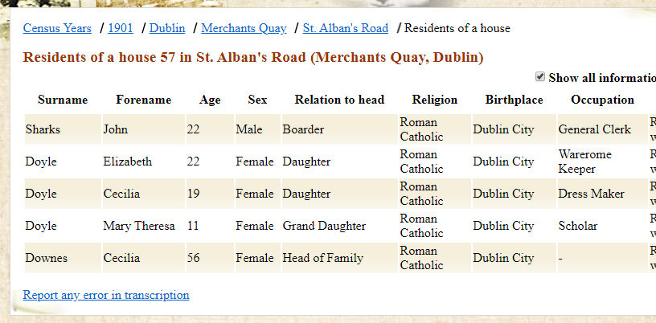The width and height of the screenshot is (656, 323).
Task: Navigate to Merchants Quay breadcrumb
Action: [x=244, y=28]
